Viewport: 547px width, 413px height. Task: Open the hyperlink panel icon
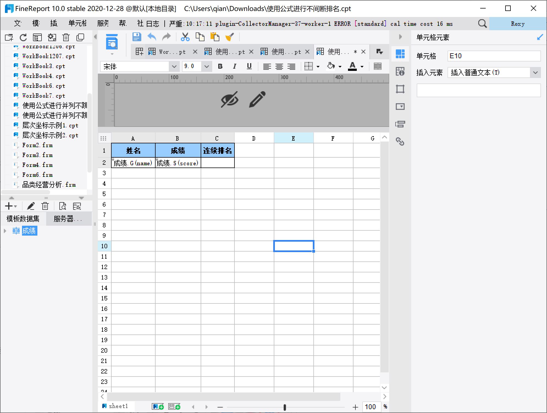pyautogui.click(x=400, y=141)
